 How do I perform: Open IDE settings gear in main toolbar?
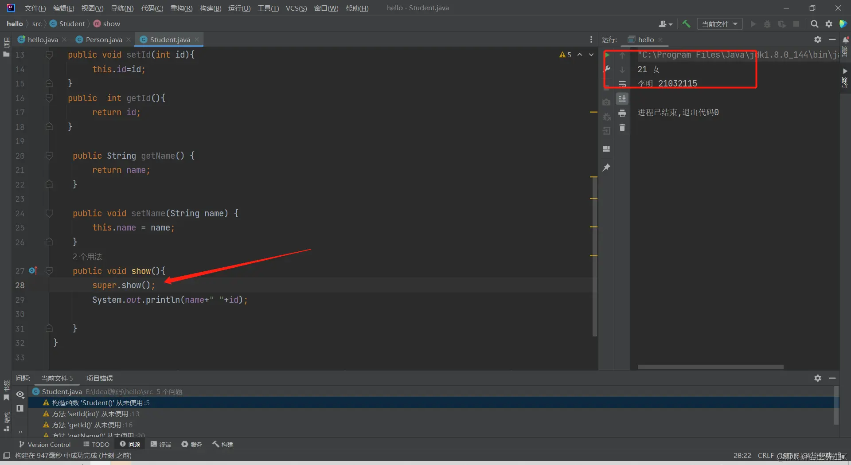click(829, 24)
